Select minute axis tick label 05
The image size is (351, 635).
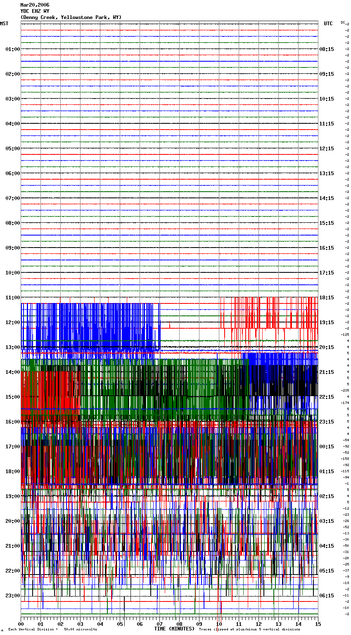(x=120, y=624)
